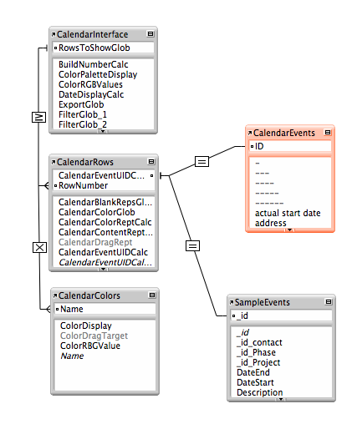
Task: Select equals operator between CalendarRows and CalendarEvents
Action: pos(202,161)
